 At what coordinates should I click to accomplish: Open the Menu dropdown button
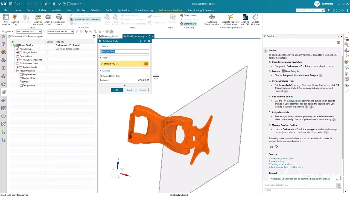pos(7,31)
